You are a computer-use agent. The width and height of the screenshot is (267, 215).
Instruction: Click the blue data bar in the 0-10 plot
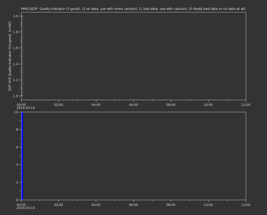tap(22, 156)
